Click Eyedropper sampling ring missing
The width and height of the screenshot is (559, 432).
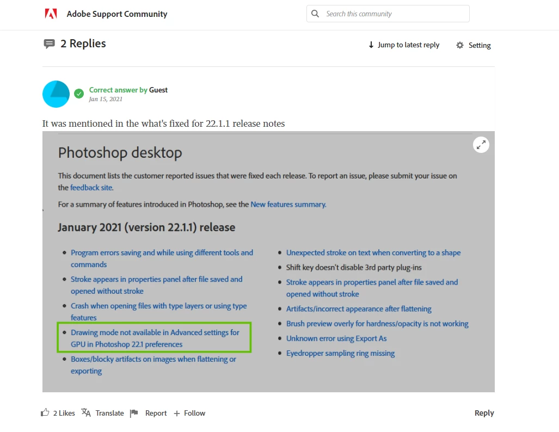(x=341, y=353)
